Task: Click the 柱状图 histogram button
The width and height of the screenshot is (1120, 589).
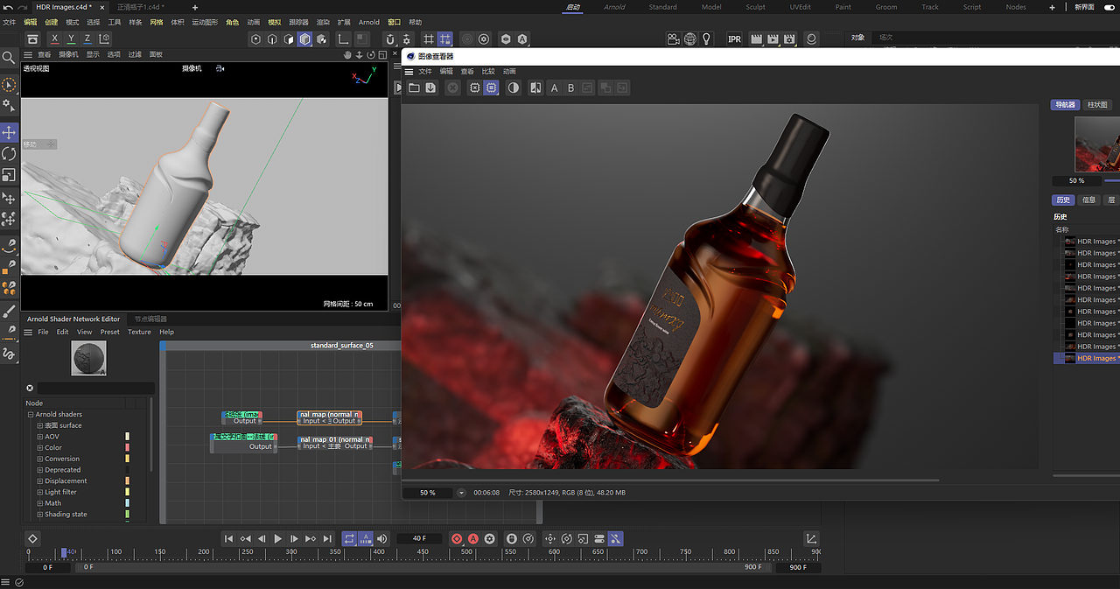Action: click(1096, 105)
